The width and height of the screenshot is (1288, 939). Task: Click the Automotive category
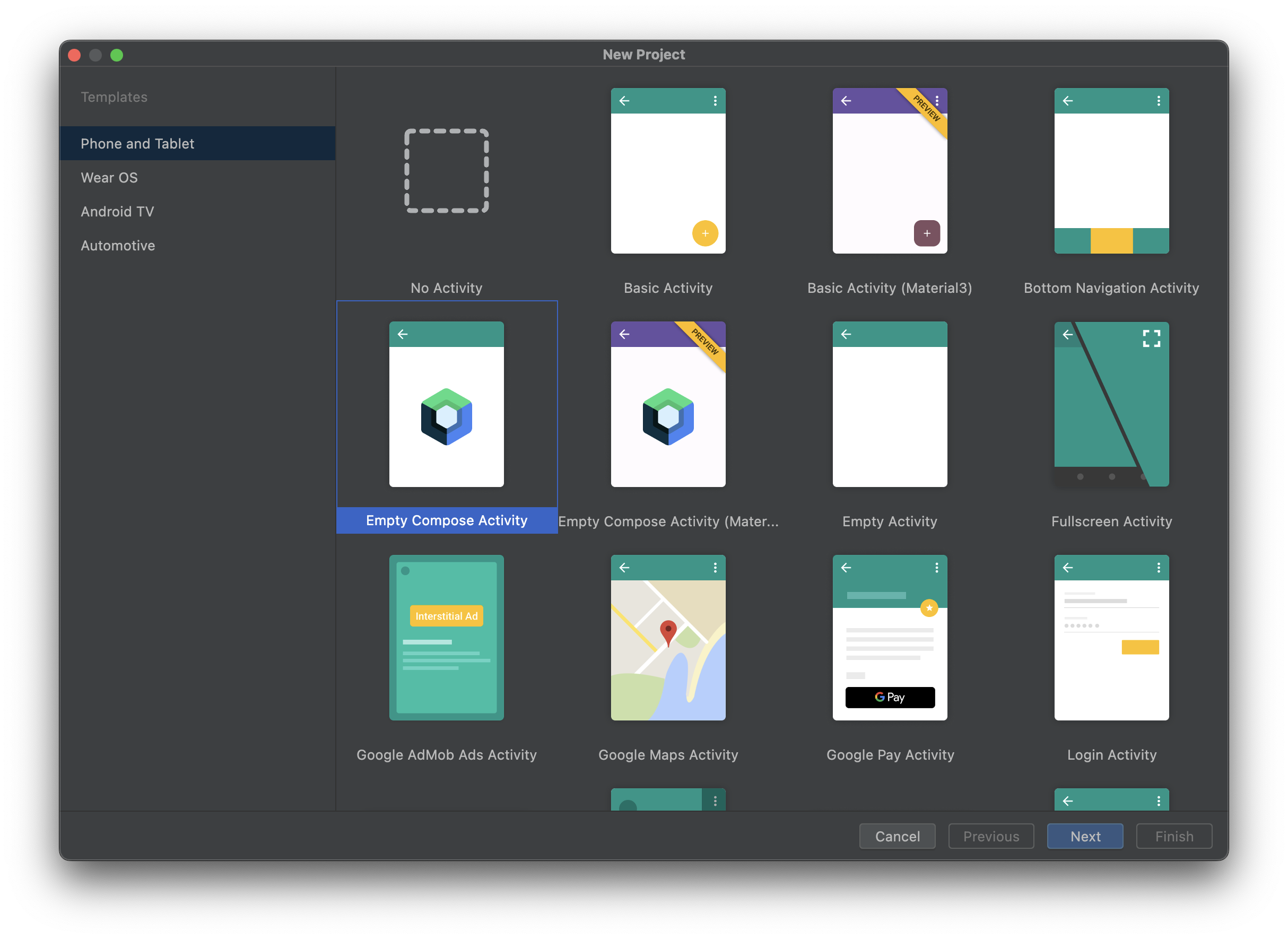pyautogui.click(x=117, y=244)
